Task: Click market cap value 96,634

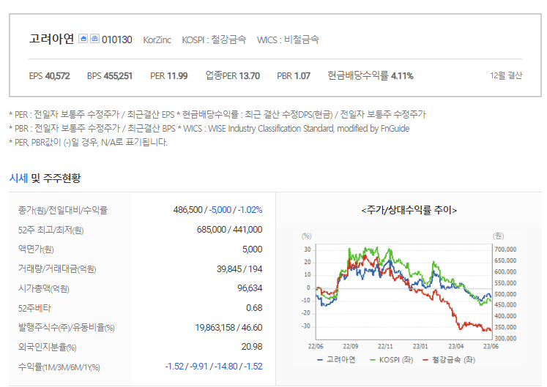Action: pos(250,288)
